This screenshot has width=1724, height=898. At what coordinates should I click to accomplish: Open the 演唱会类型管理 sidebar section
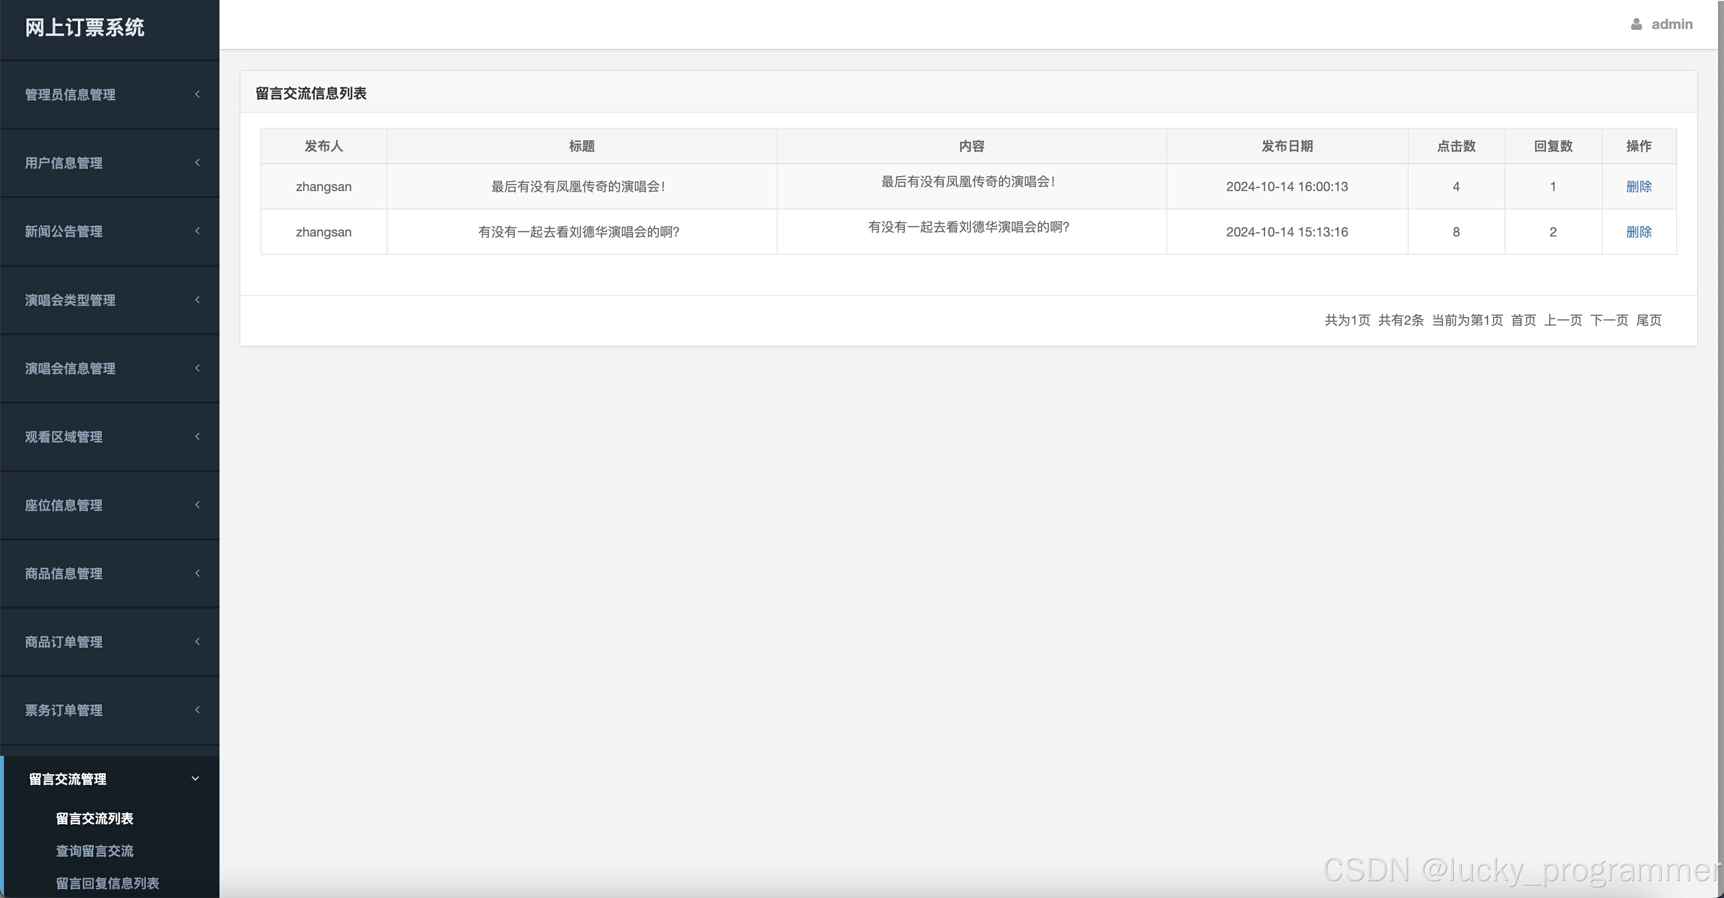[70, 300]
